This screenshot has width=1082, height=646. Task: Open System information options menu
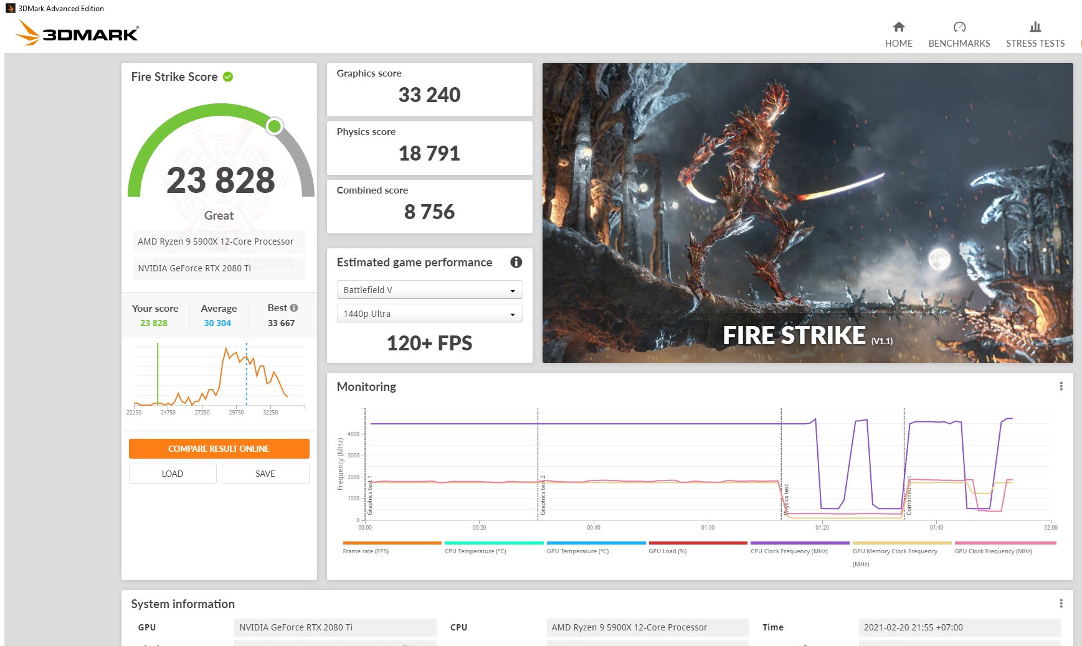(x=1061, y=604)
